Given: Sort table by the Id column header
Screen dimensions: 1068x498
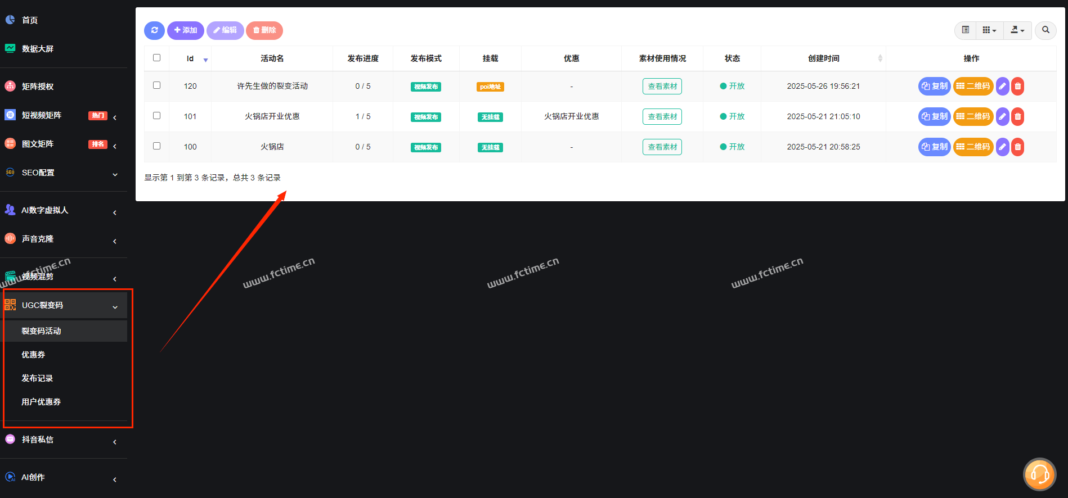Looking at the screenshot, I should [x=190, y=58].
